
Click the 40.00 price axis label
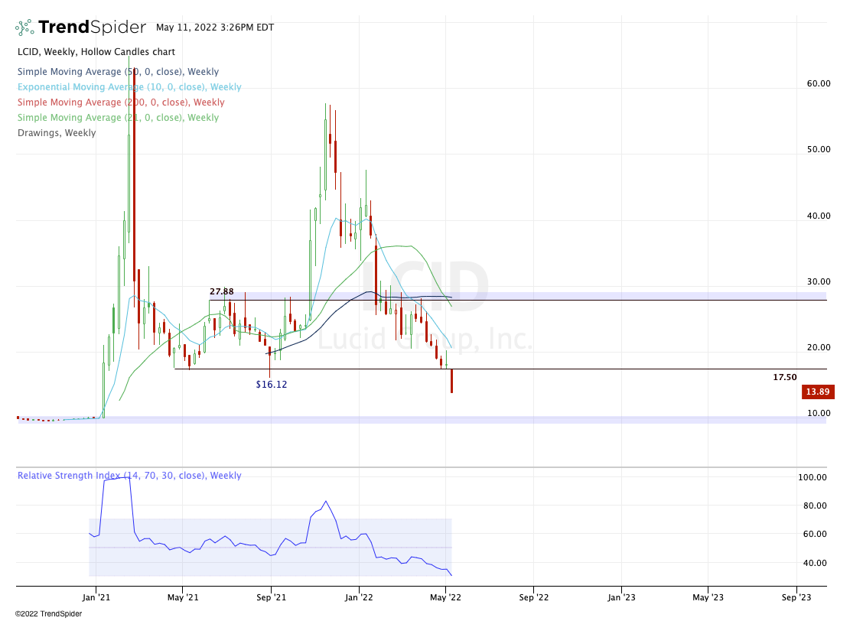point(819,216)
